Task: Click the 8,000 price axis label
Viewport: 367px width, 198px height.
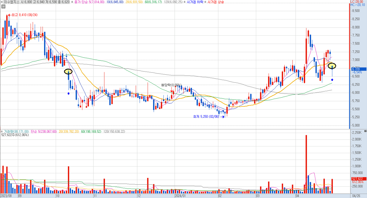Action: pyautogui.click(x=356, y=27)
